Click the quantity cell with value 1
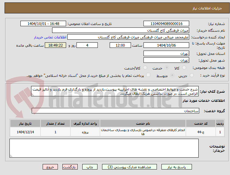The height and width of the screenshot is (175, 230). (x=55, y=132)
